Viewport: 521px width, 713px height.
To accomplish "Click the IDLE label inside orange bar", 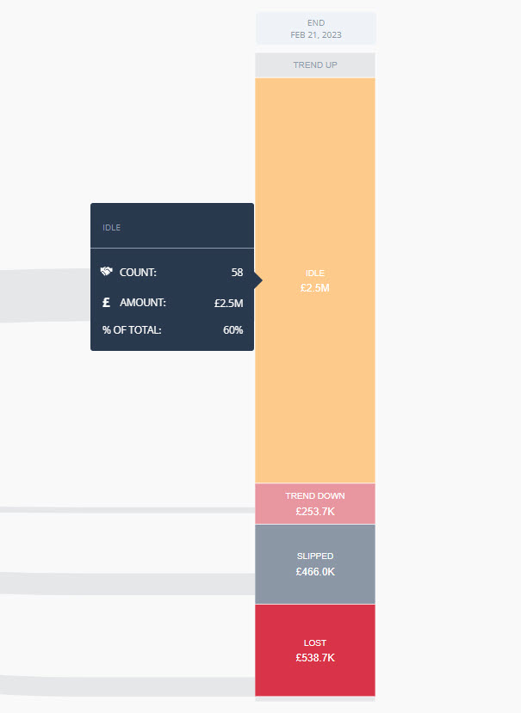I will pyautogui.click(x=315, y=273).
